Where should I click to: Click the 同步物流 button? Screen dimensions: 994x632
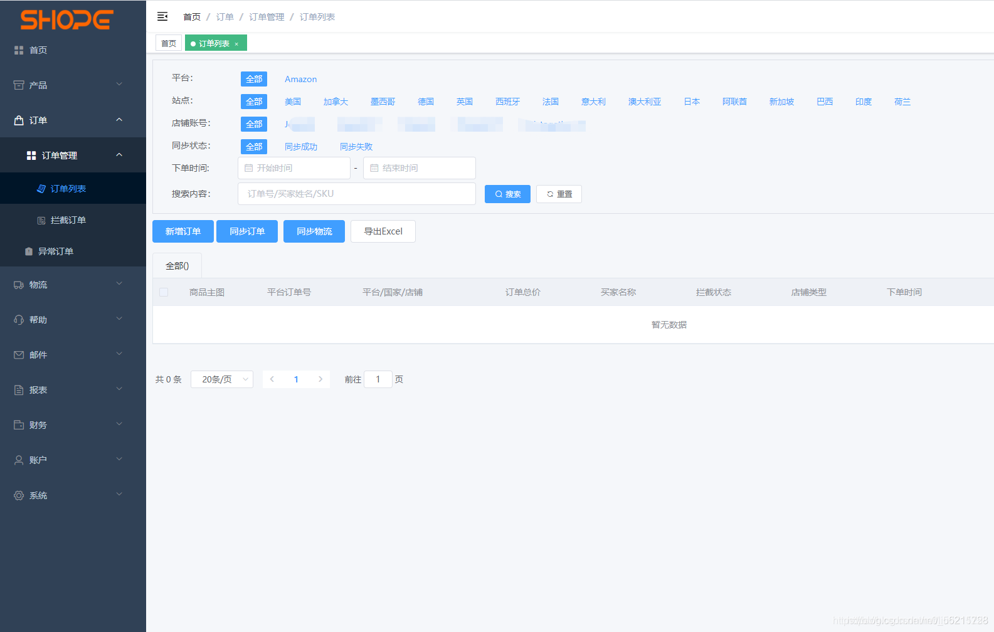[x=314, y=231]
